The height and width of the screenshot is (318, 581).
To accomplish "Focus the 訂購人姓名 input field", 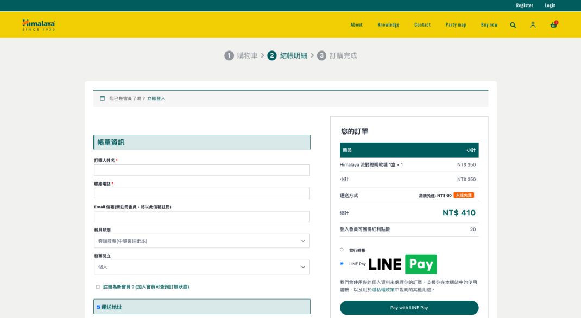I will click(x=201, y=170).
